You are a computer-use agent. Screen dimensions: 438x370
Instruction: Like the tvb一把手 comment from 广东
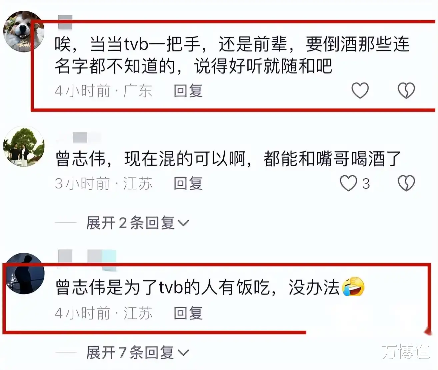(360, 90)
